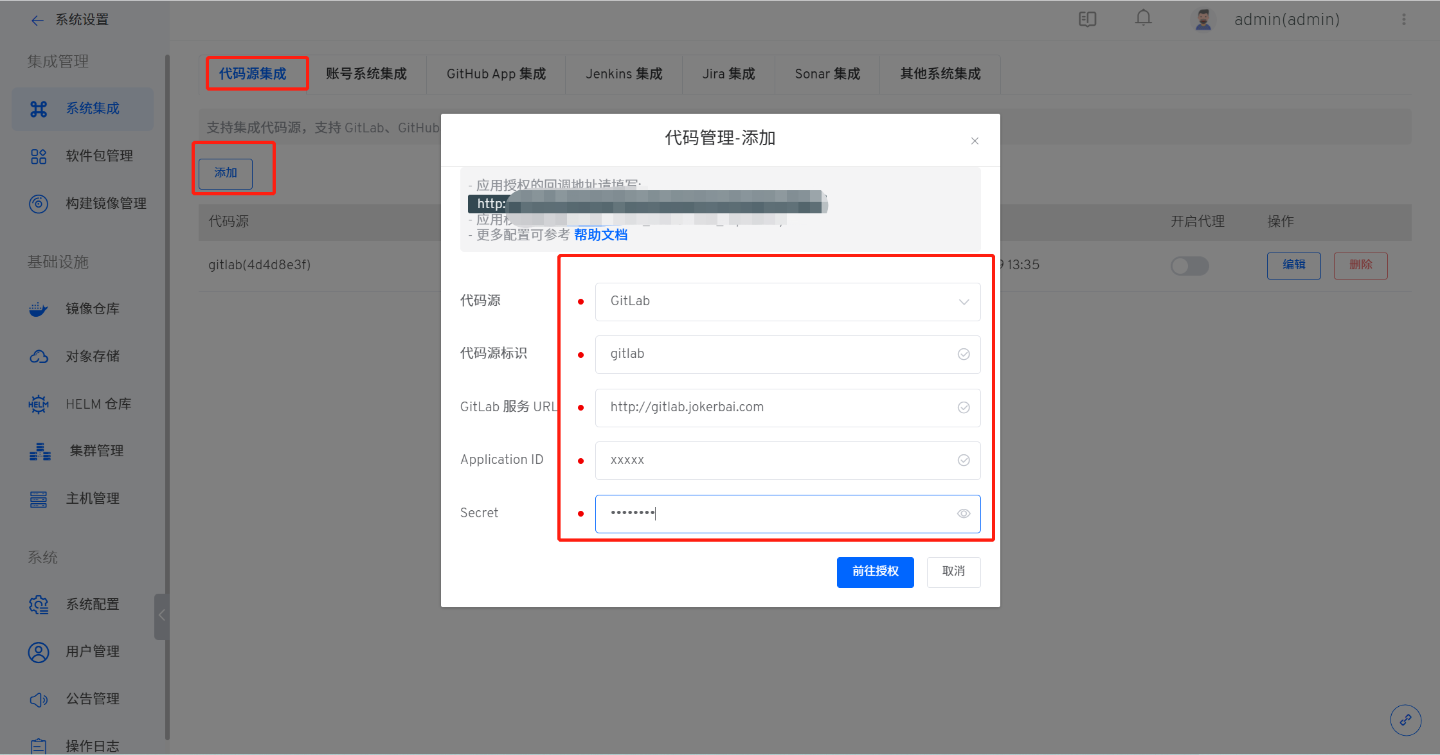The image size is (1440, 755).
Task: Click the 软件包管理 sidebar icon
Action: click(x=39, y=156)
